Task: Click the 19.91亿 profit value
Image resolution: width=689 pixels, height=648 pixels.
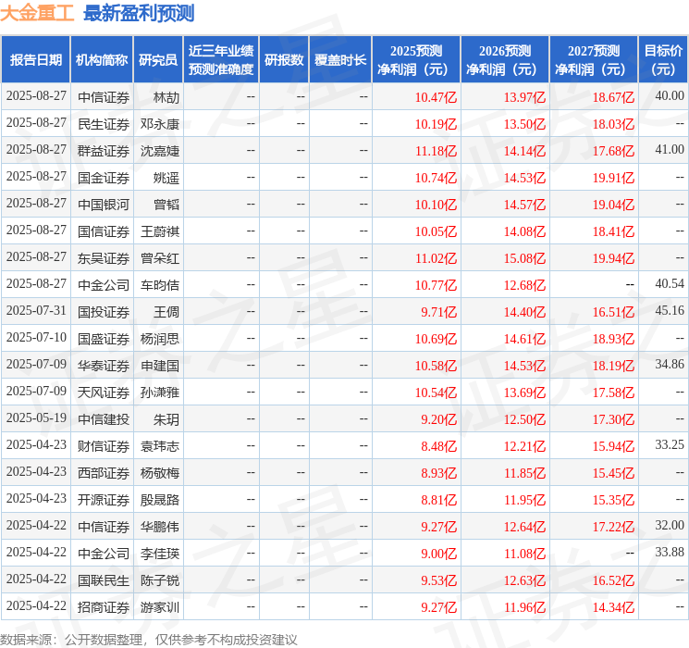Action: point(613,178)
